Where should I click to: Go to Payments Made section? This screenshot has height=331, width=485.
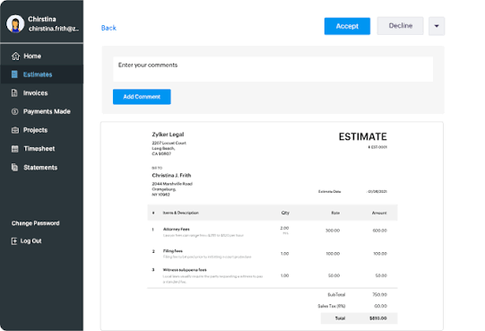[x=41, y=111]
